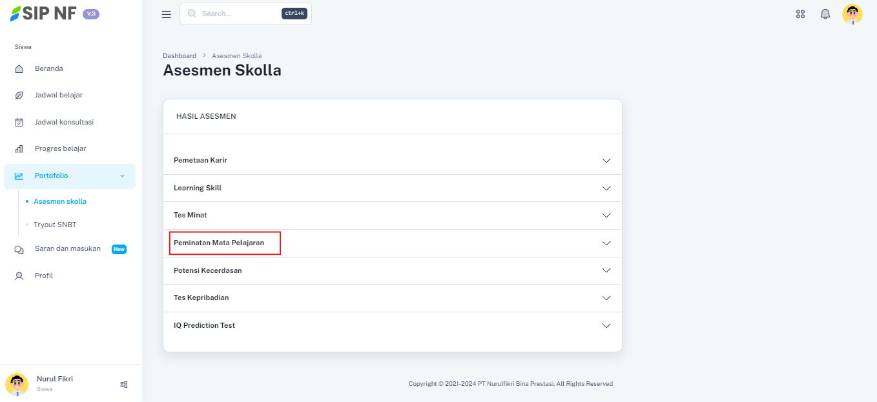
Task: Click the user avatar in top bar
Action: [852, 14]
